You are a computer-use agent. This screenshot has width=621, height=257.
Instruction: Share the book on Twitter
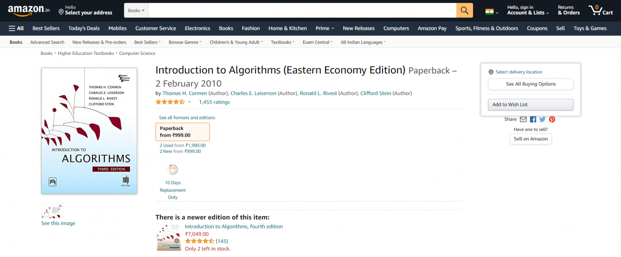tap(542, 119)
